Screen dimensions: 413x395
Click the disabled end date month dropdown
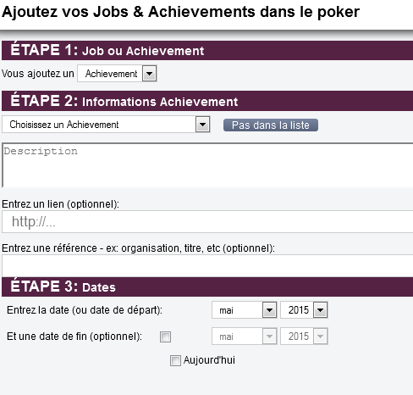pos(245,337)
